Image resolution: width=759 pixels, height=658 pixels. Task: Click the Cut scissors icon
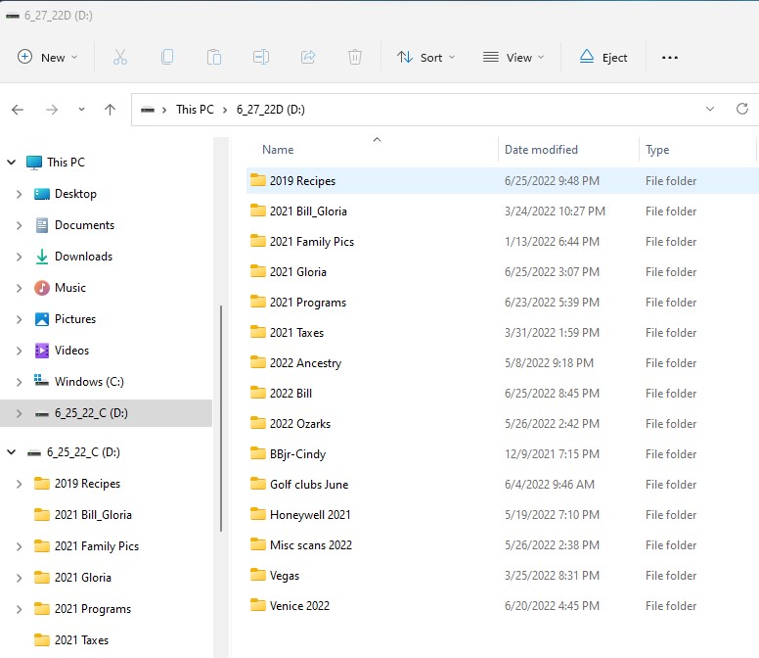(120, 57)
